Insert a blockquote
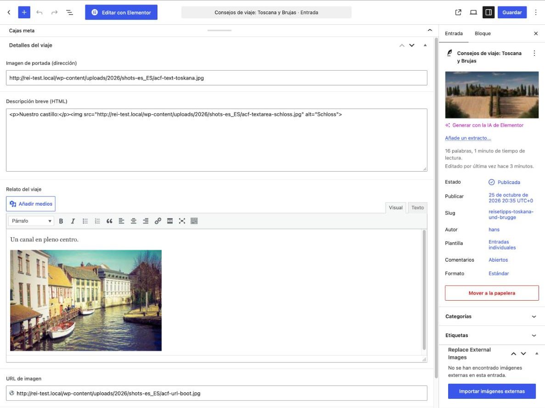 [x=109, y=221]
